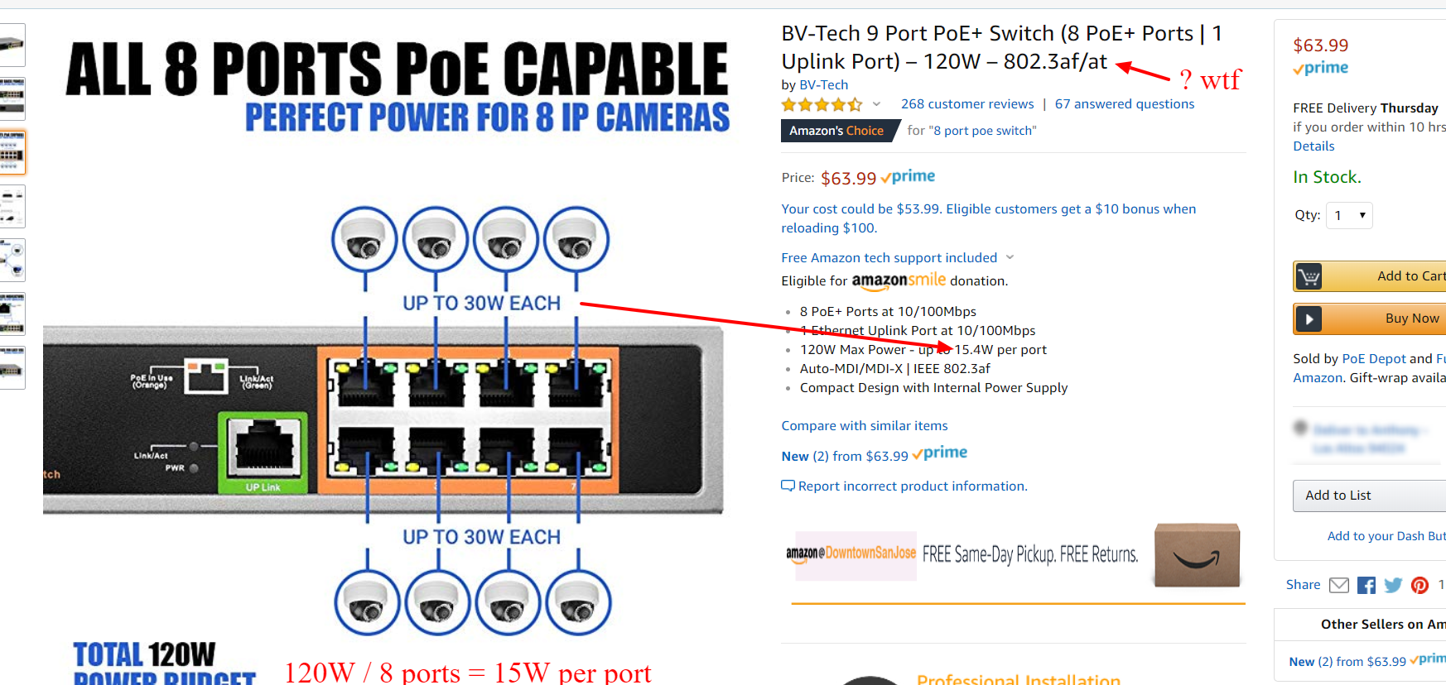Click the speech bubble icon by Report incorrect product information
This screenshot has width=1446, height=685.
788,486
